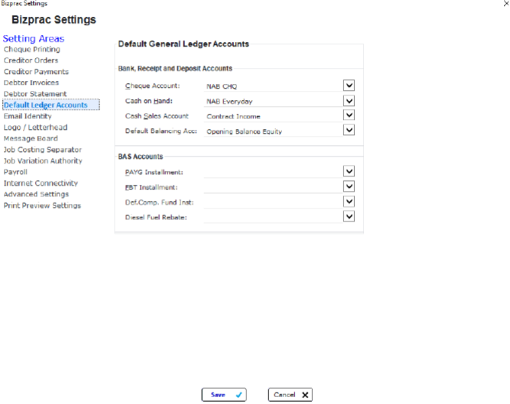Select Advanced Settings area
Image resolution: width=510 pixels, height=404 pixels.
(x=36, y=194)
